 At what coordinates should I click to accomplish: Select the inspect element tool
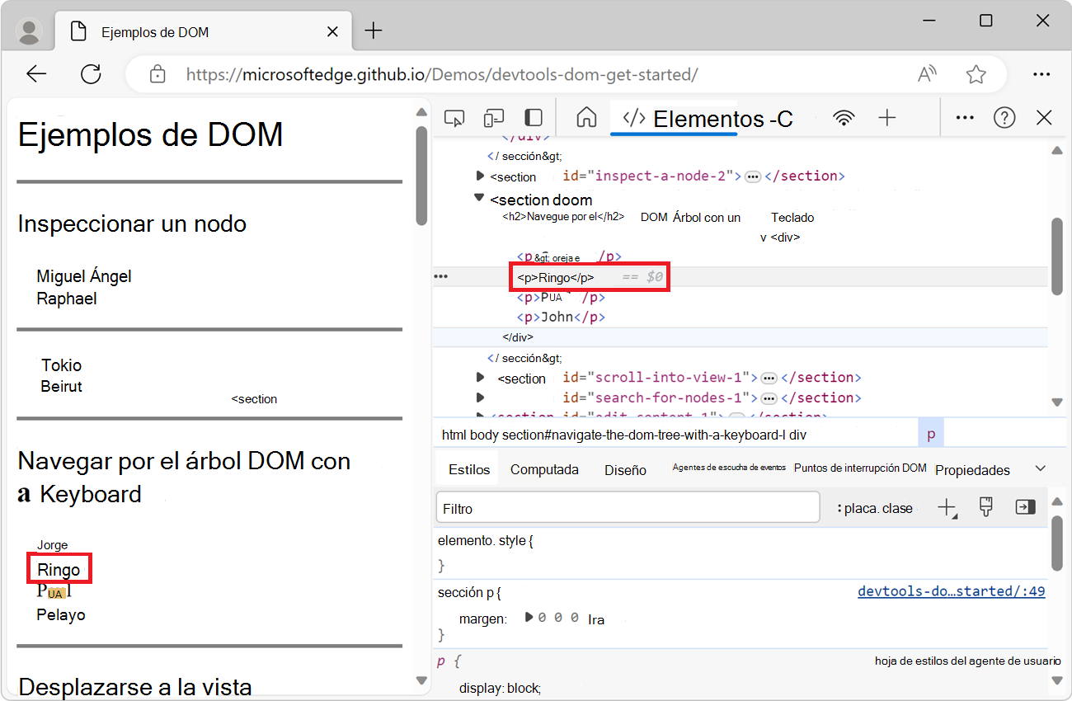[454, 118]
